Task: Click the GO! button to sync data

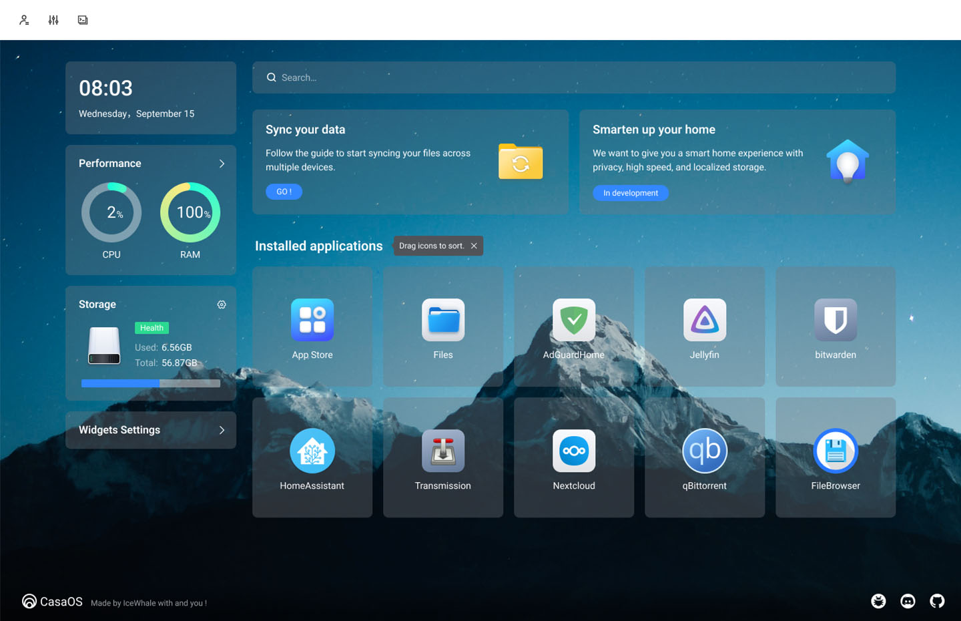Action: (284, 192)
